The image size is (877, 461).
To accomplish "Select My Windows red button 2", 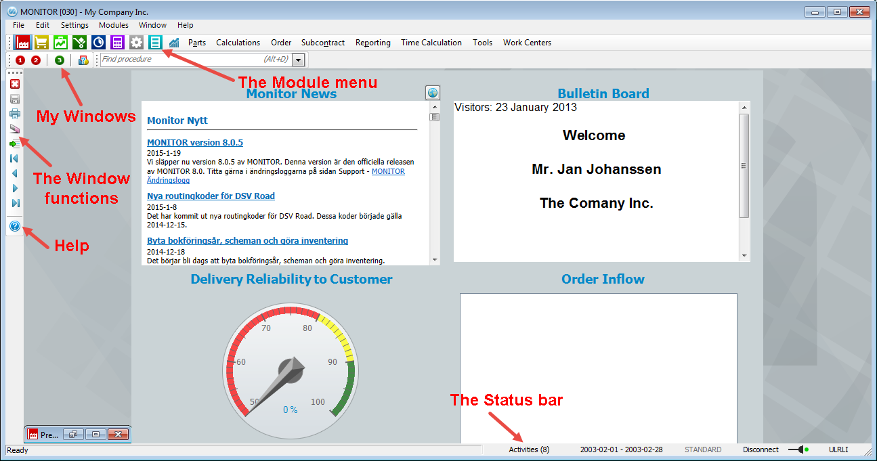I will click(x=36, y=60).
